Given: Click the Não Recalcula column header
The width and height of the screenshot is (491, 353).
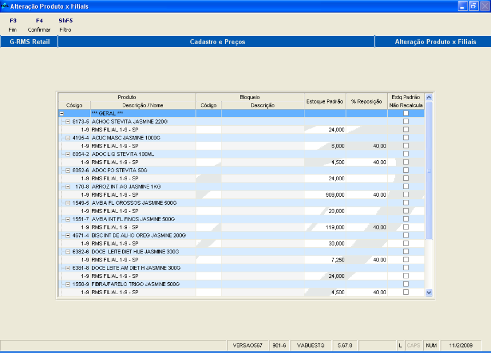Looking at the screenshot, I should coord(406,105).
